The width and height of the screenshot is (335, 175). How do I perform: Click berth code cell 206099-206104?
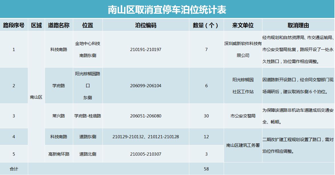click(146, 86)
